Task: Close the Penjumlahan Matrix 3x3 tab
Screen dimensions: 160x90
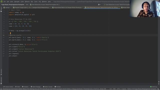Action: pyautogui.click(x=82, y=7)
